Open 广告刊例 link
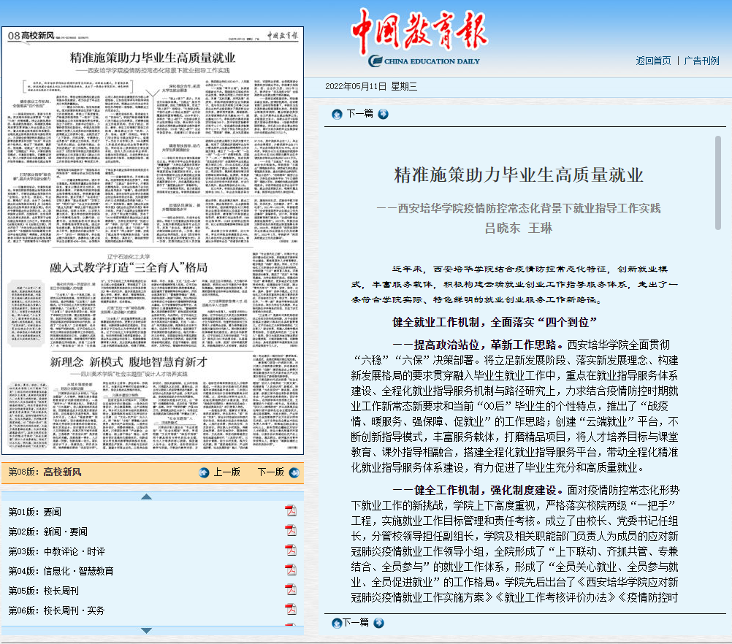732x644 pixels. pyautogui.click(x=701, y=61)
